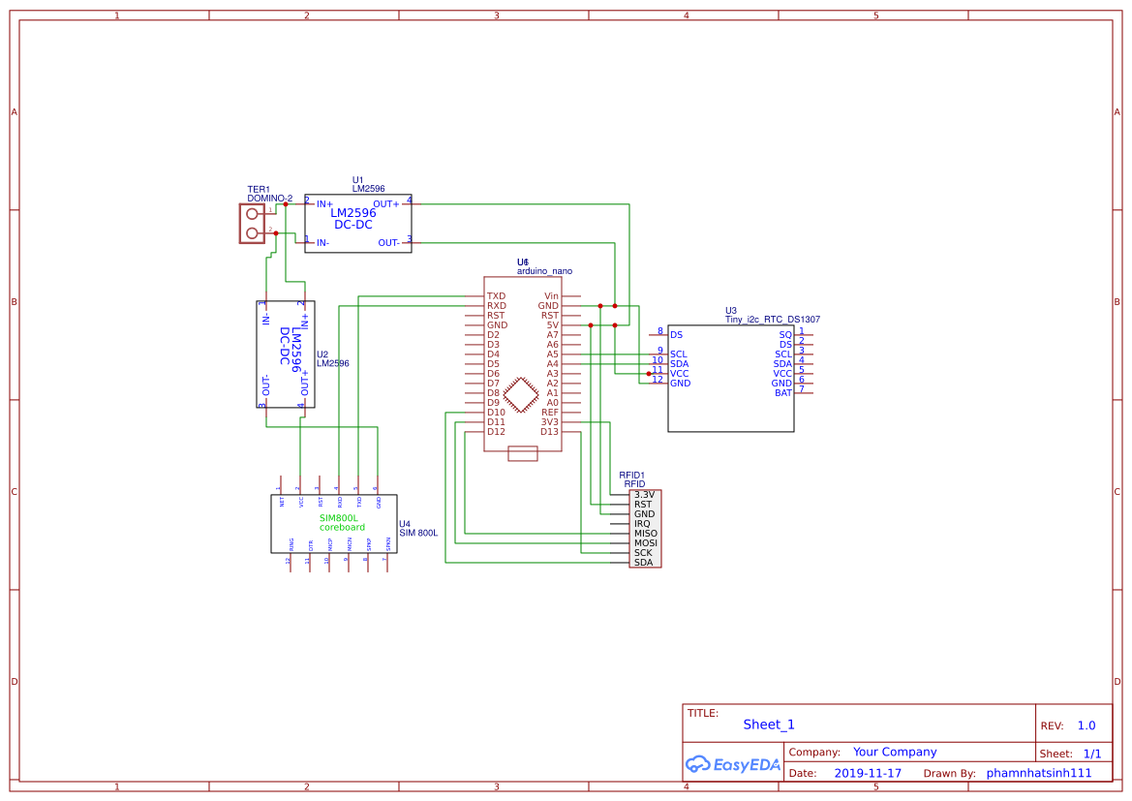Select the SDA pin label on RFID1
Image resolution: width=1132 pixels, height=801 pixels.
point(643,560)
